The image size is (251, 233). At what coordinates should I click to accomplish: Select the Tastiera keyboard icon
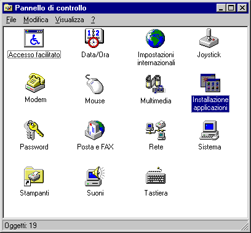click(156, 176)
